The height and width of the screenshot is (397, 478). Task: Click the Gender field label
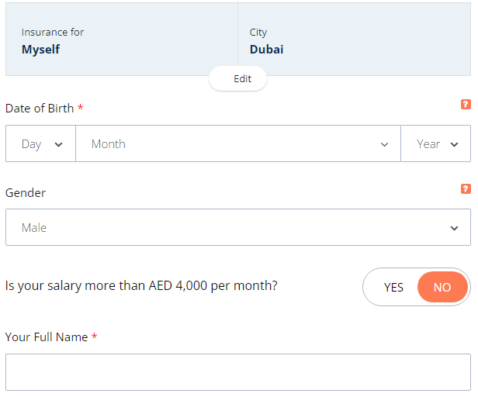pyautogui.click(x=26, y=193)
